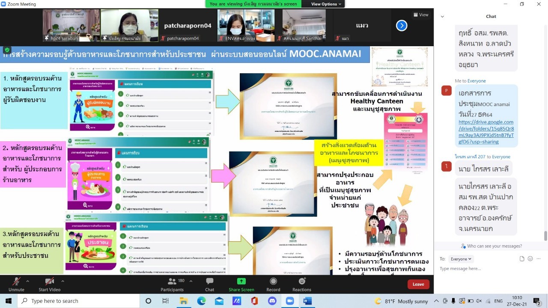Open File Explorer from taskbar
The width and height of the screenshot is (548, 308).
pyautogui.click(x=184, y=301)
